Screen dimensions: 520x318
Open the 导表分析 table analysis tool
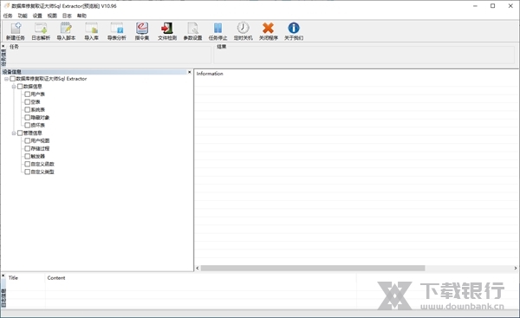[116, 31]
